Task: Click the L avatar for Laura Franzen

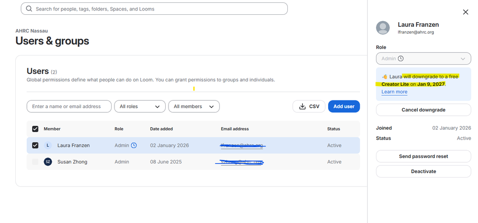Action: (48, 145)
